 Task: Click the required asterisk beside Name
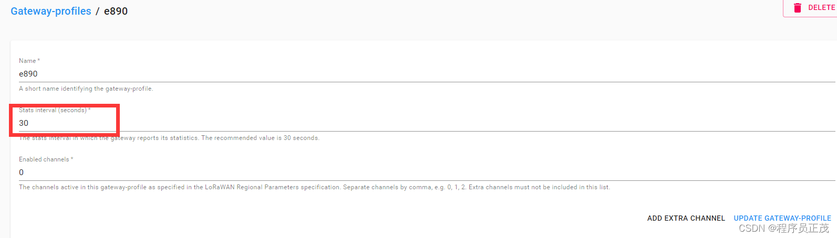pos(39,60)
